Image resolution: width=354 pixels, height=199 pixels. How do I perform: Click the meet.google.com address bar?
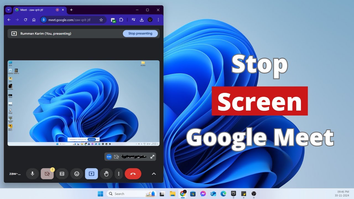pos(73,20)
